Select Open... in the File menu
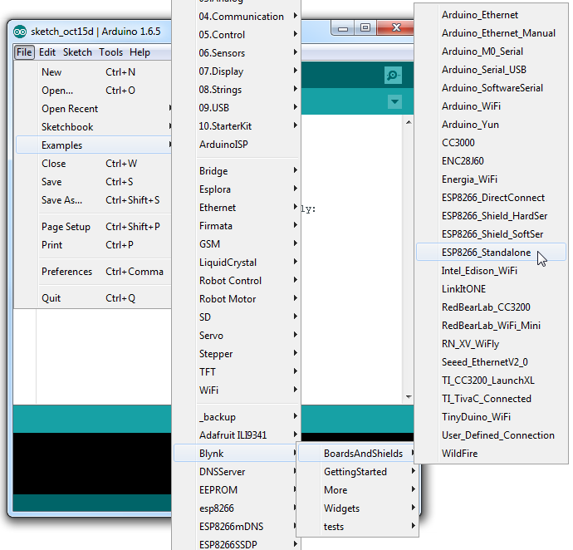The width and height of the screenshot is (573, 550). pos(93,91)
